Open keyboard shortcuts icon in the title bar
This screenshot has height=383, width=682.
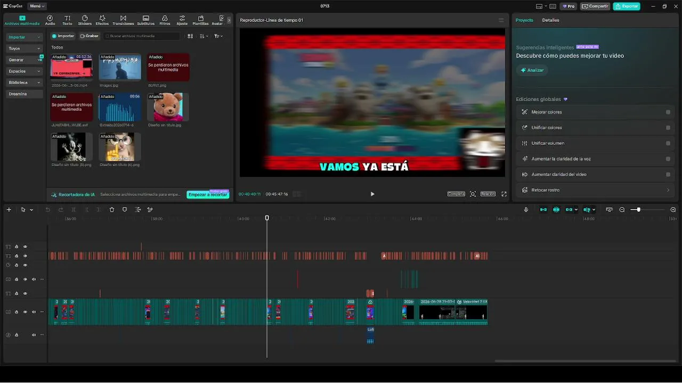pyautogui.click(x=553, y=6)
